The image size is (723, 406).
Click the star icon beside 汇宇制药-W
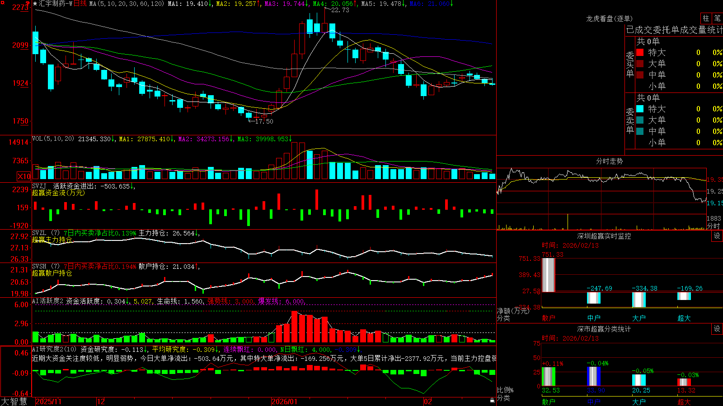coord(35,4)
